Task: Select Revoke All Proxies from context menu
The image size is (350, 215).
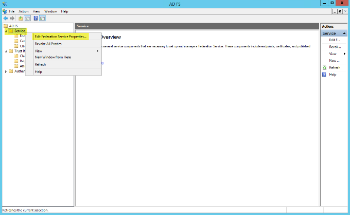Action: (x=47, y=44)
